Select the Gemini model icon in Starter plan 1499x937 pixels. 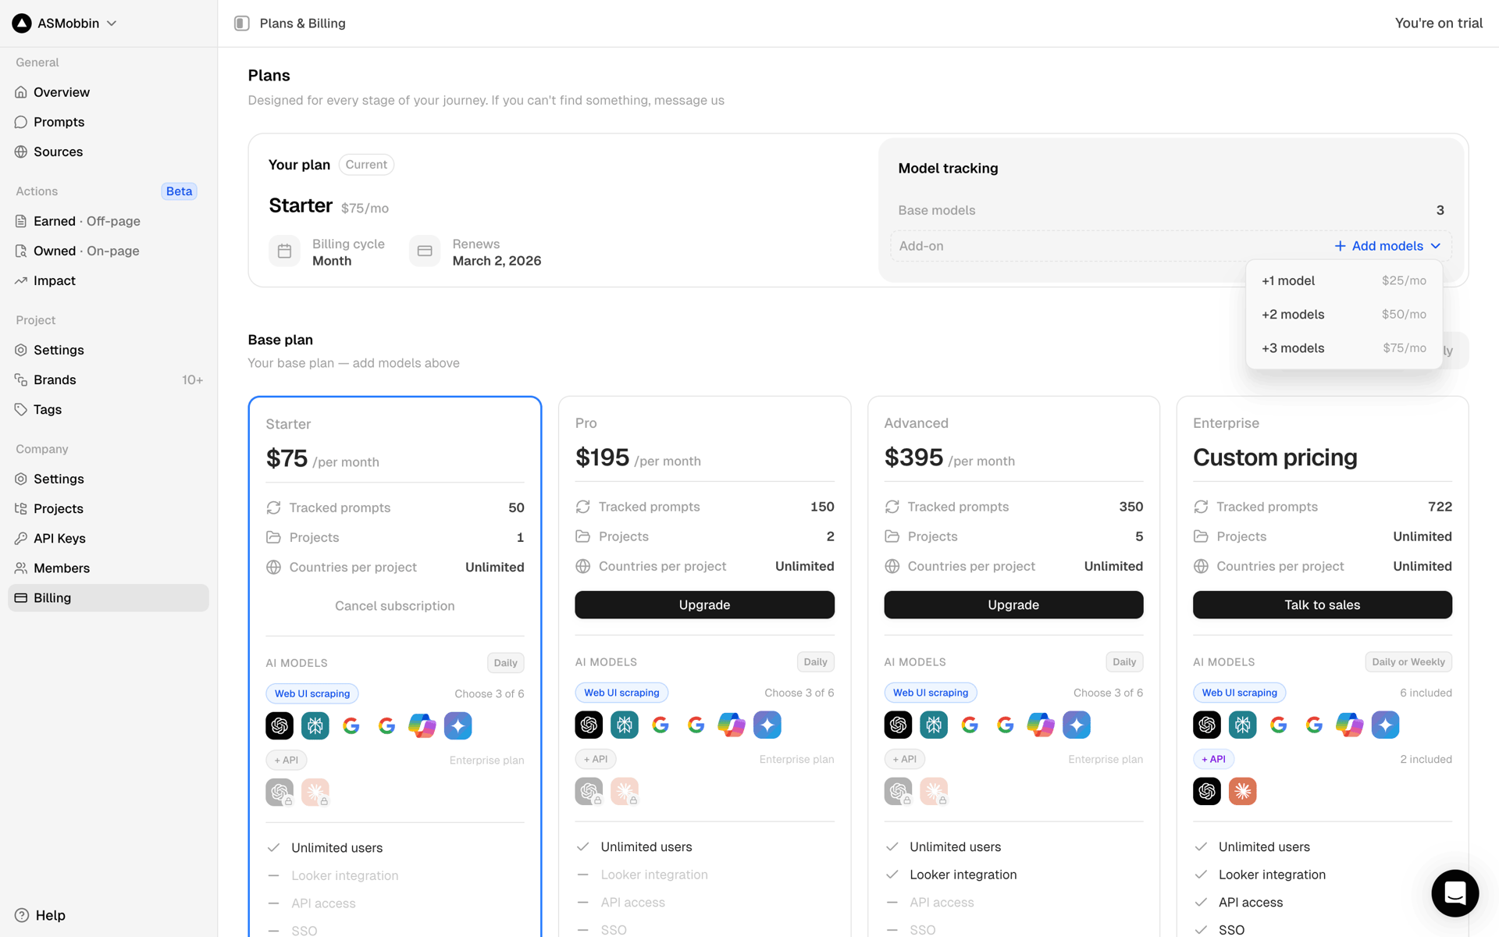coord(458,726)
